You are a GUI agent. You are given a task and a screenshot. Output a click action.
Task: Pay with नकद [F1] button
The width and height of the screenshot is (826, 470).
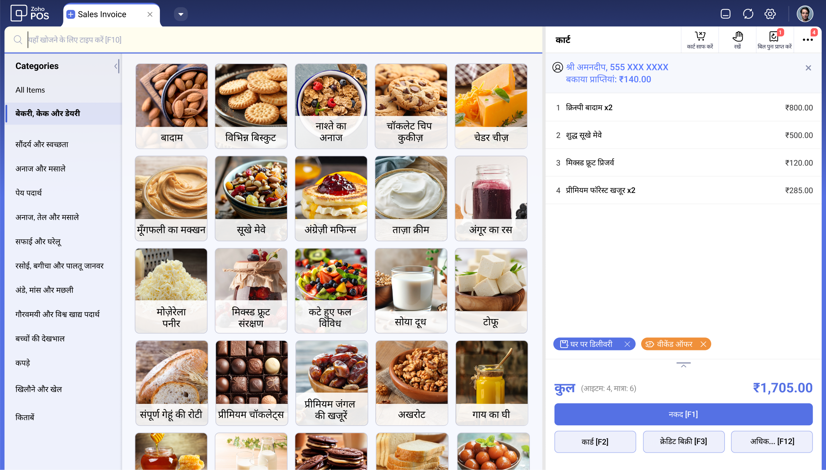pyautogui.click(x=683, y=414)
